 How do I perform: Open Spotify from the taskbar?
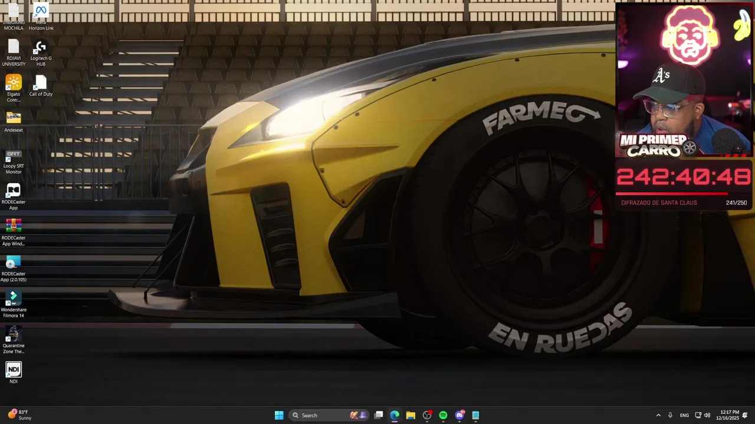pos(443,415)
